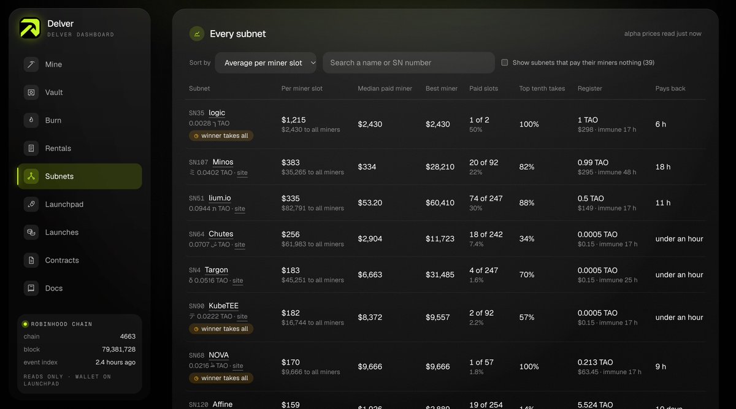Click the Delver logo icon
Viewport: 736px width, 409px height.
pyautogui.click(x=29, y=28)
